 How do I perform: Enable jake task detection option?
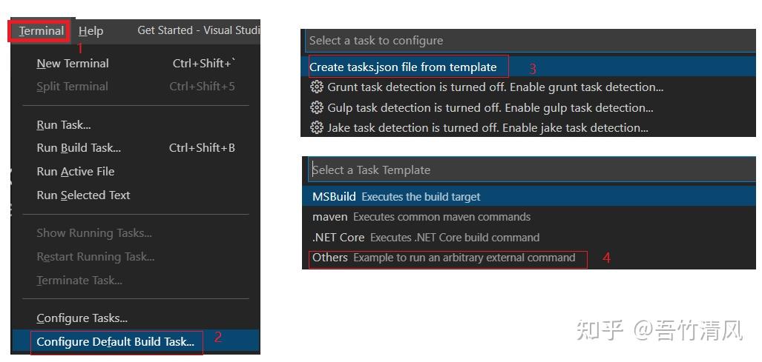(x=529, y=128)
